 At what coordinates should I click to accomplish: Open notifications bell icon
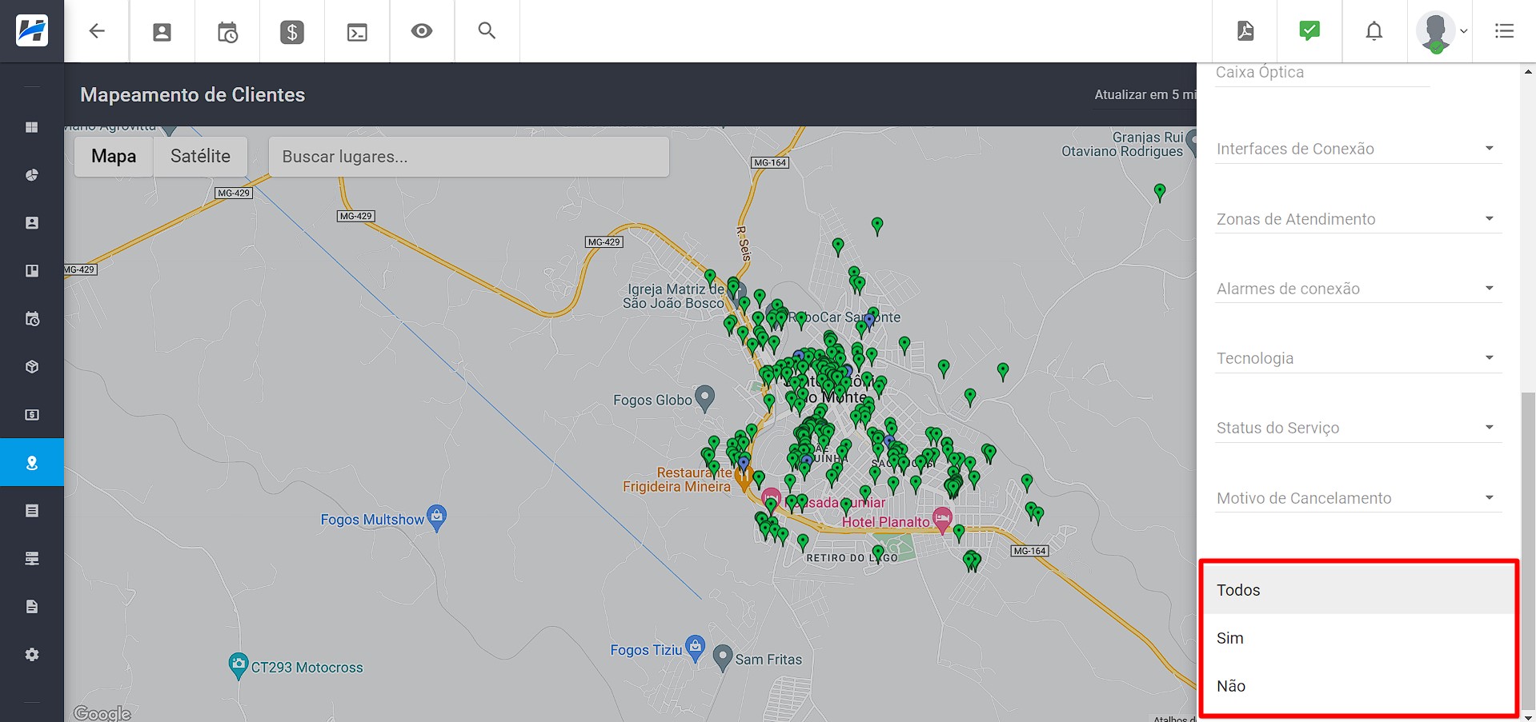click(x=1374, y=31)
